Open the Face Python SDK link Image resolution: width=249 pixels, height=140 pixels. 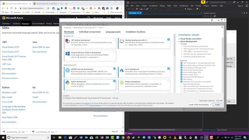tap(10, 117)
